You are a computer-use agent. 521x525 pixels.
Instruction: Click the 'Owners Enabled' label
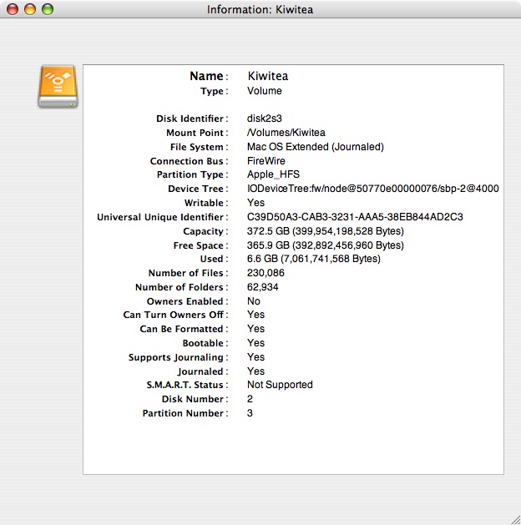tap(185, 301)
